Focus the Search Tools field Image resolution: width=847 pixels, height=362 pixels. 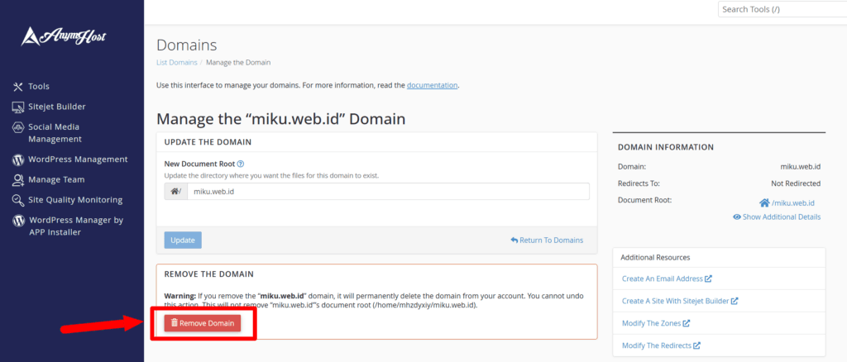click(782, 9)
